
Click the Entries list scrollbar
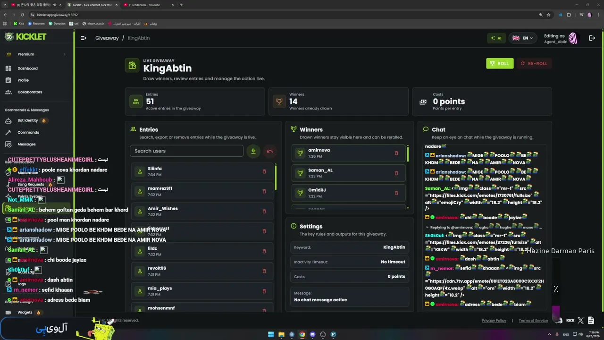click(276, 177)
